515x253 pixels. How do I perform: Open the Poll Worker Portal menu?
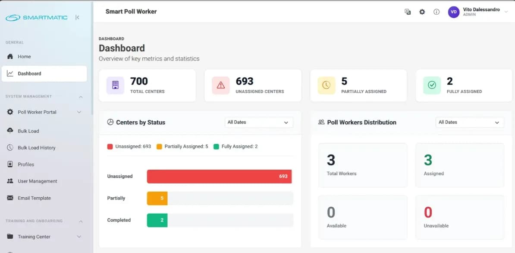(44, 112)
